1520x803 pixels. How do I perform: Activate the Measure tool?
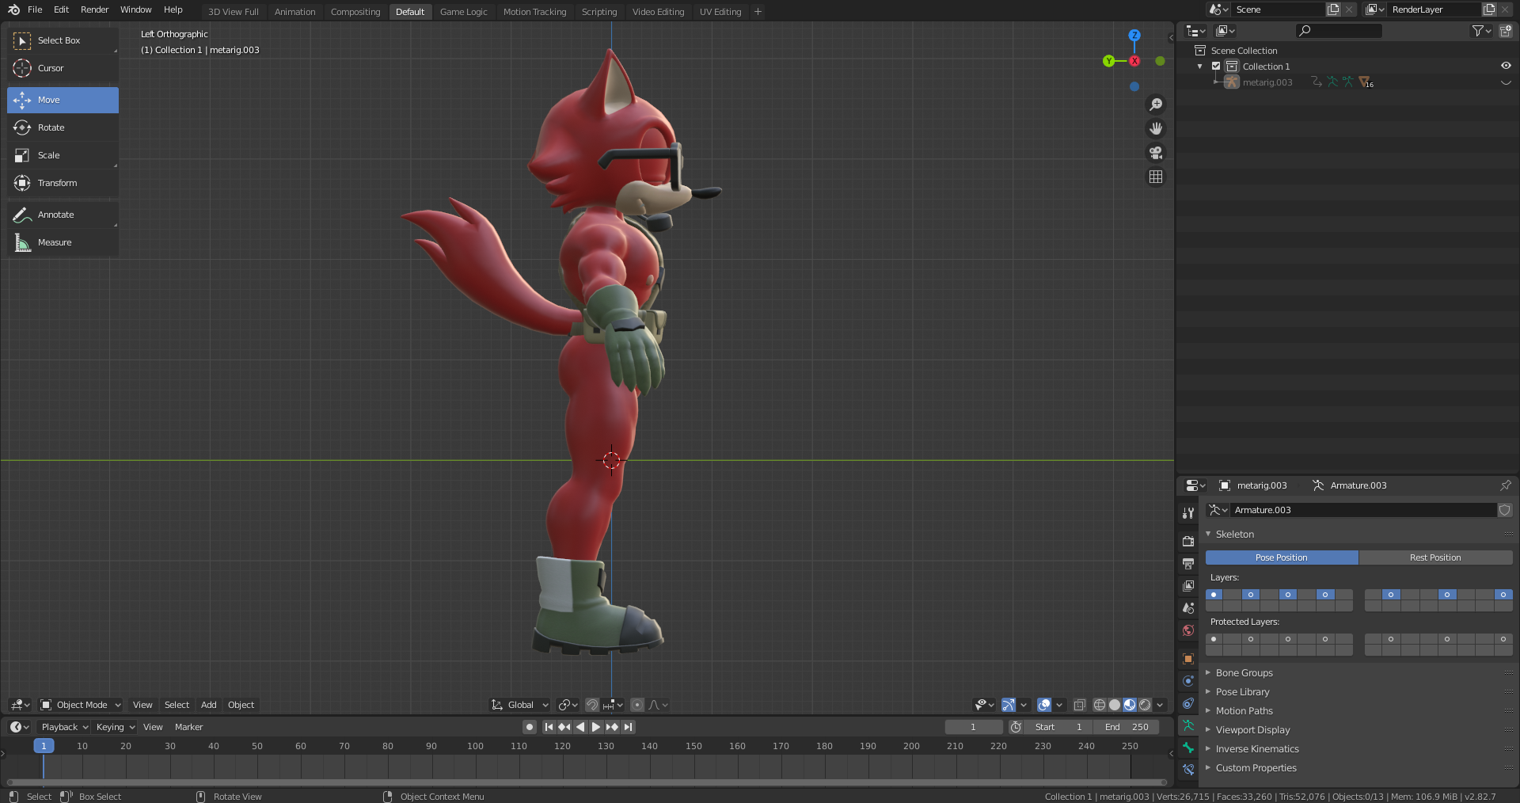coord(63,242)
